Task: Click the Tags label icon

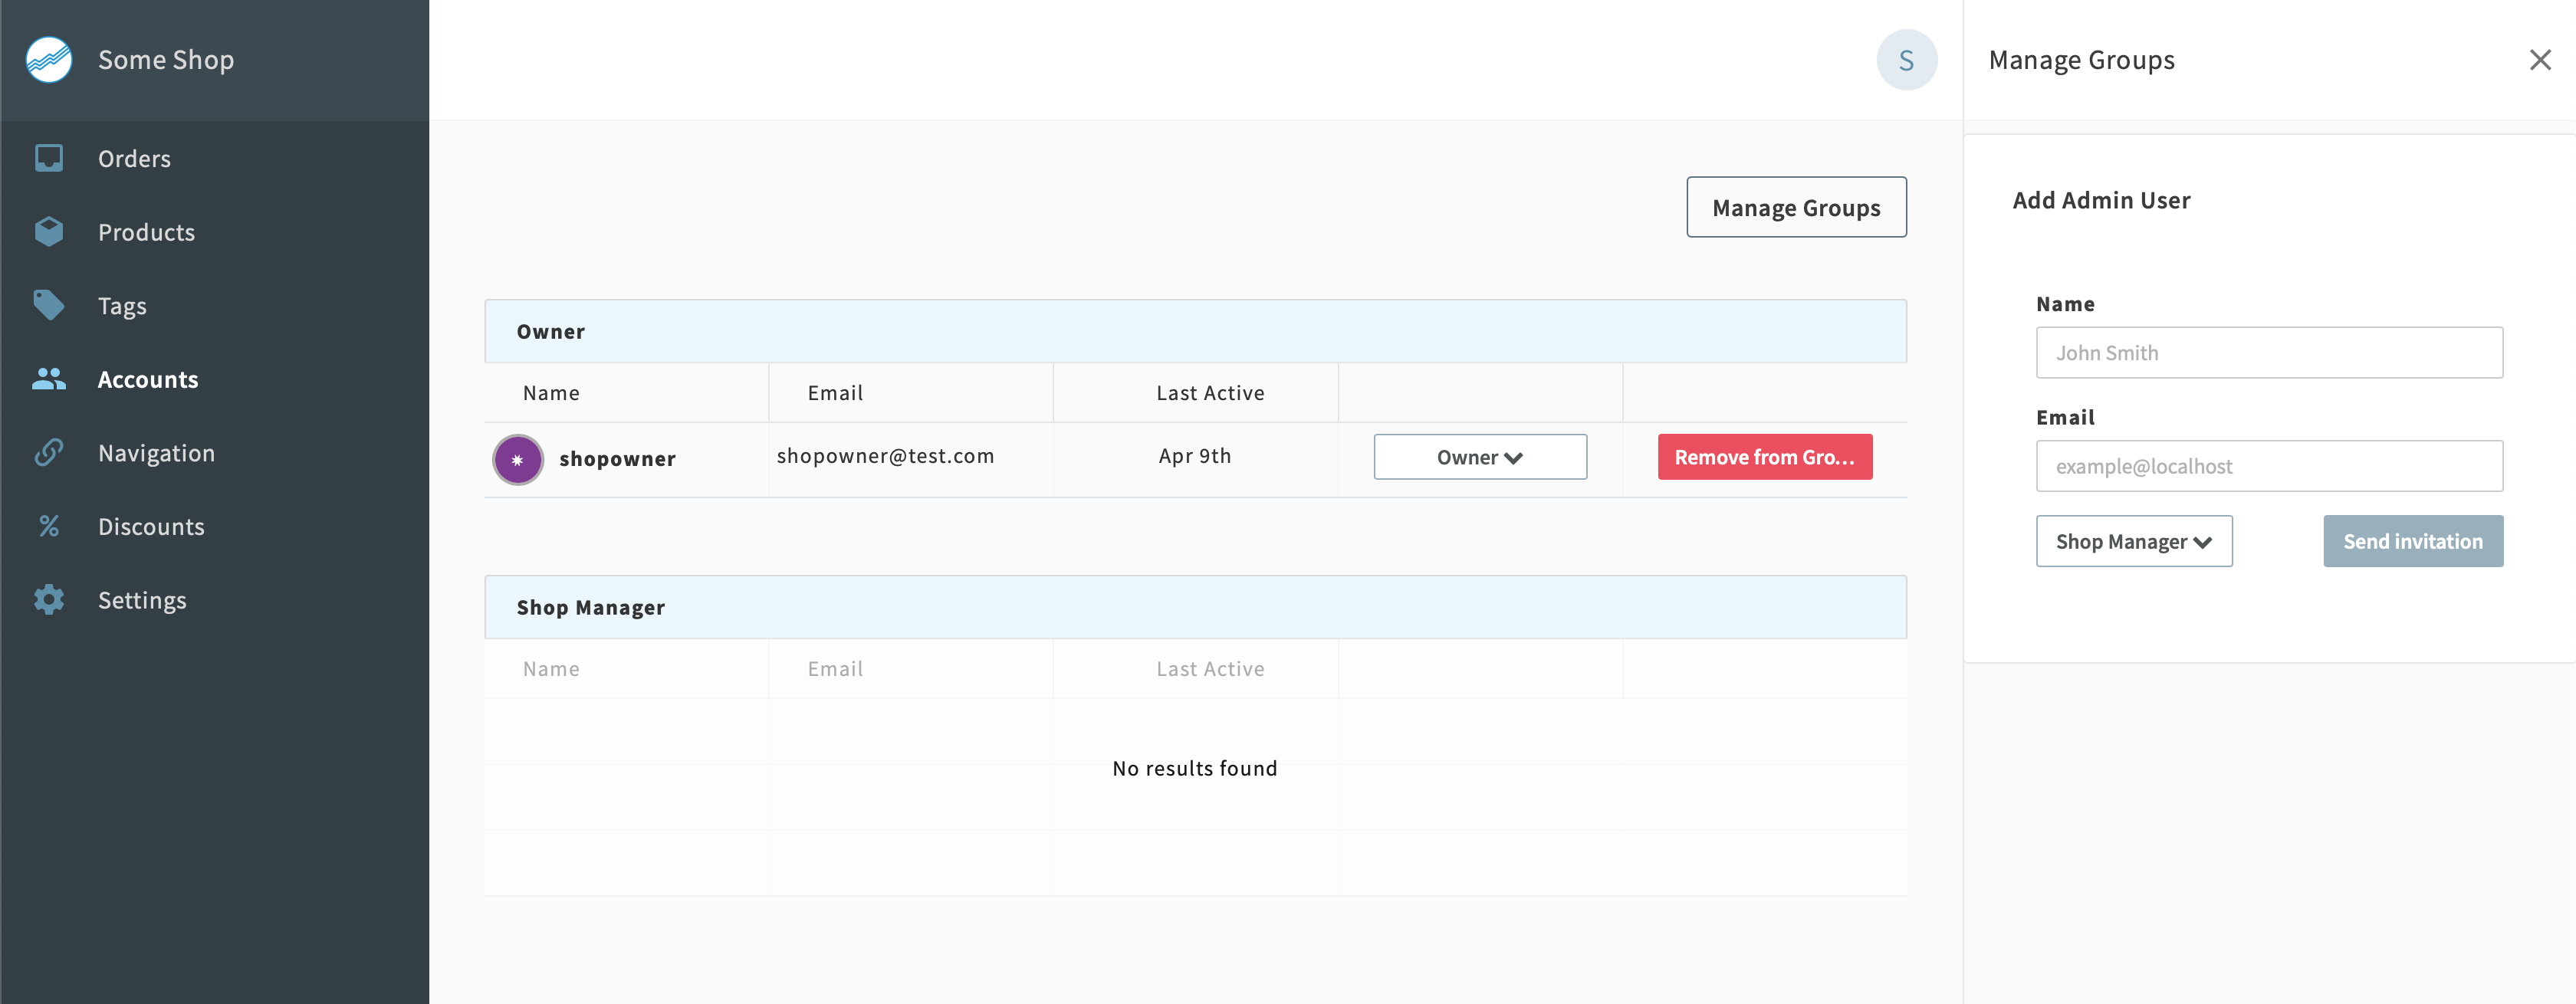Action: pos(49,305)
